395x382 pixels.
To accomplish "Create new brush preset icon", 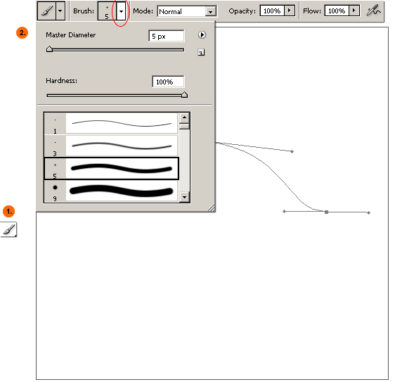I will pyautogui.click(x=201, y=52).
